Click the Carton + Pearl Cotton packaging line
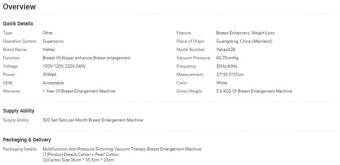The height and width of the screenshot is (165, 340). pyautogui.click(x=81, y=155)
